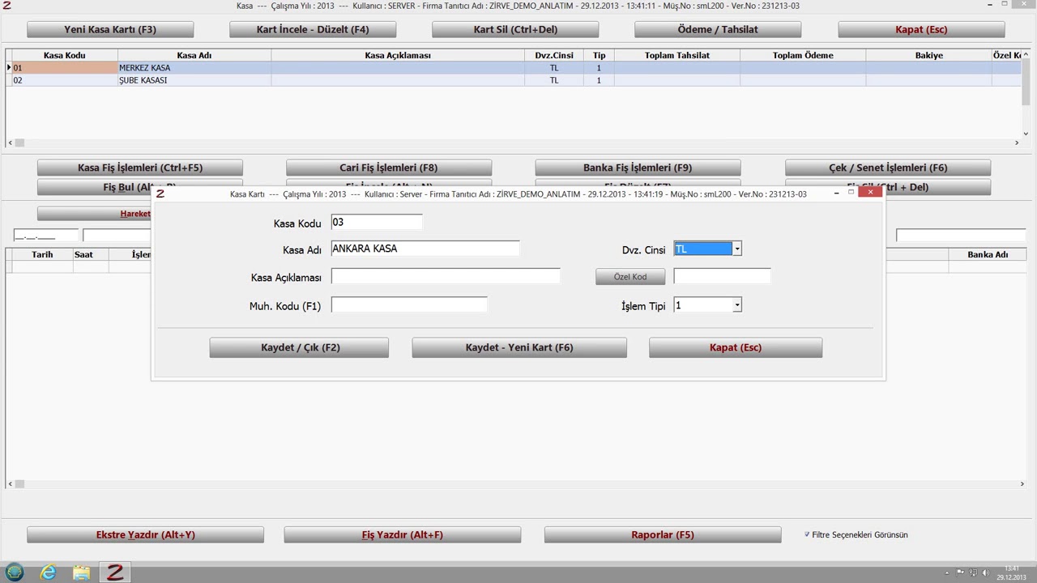Focus the Kasa Adı field with ANKARA KASA

coord(425,249)
